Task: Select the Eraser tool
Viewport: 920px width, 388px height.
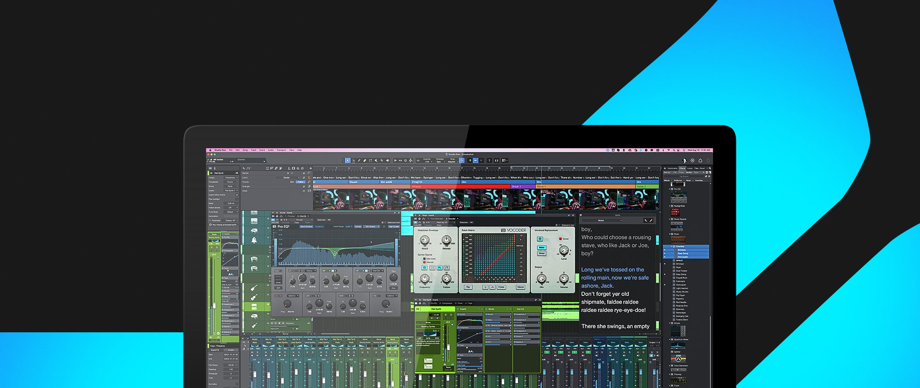Action: pyautogui.click(x=365, y=161)
